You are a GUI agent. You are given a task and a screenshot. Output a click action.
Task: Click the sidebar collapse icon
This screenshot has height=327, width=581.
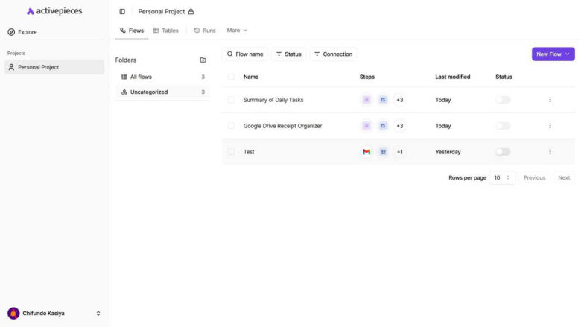tap(122, 12)
